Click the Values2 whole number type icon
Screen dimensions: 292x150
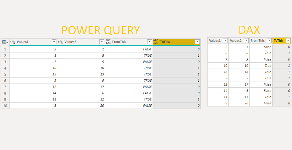60,42
